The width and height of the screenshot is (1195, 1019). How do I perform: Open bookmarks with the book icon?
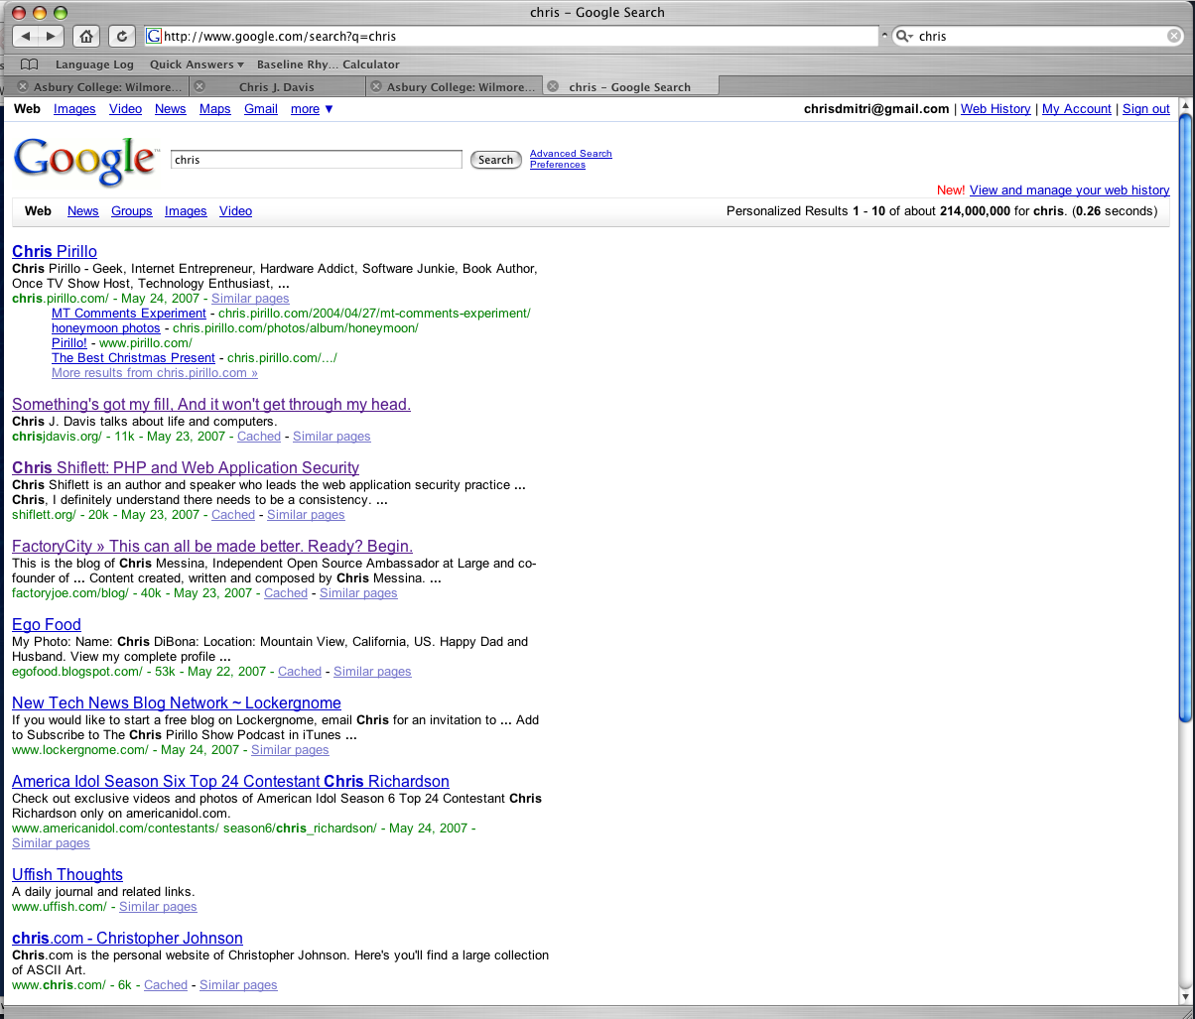click(29, 64)
